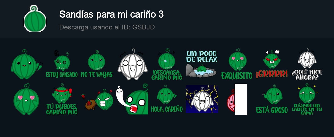Select the ghost leaving watermelon sticker

point(132,99)
